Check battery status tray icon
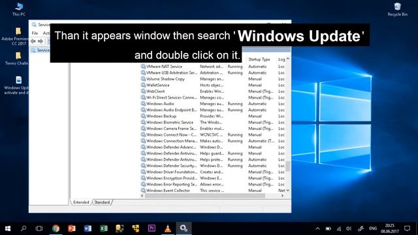The height and width of the screenshot is (235, 418). point(328,228)
